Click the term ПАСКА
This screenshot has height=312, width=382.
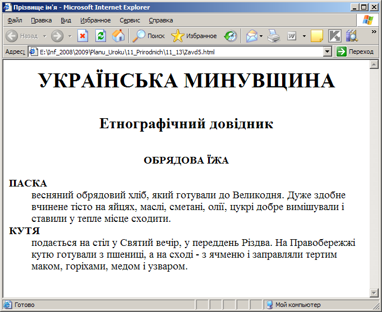[28, 183]
